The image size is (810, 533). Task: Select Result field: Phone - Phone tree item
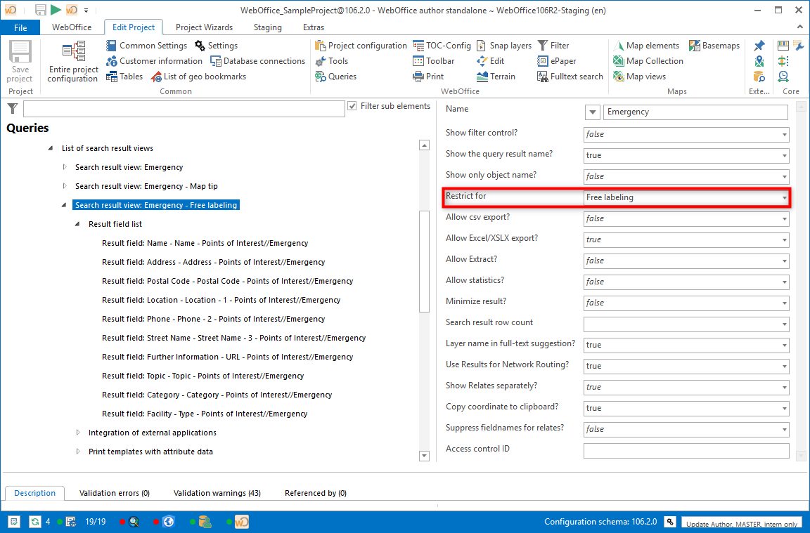pos(213,319)
